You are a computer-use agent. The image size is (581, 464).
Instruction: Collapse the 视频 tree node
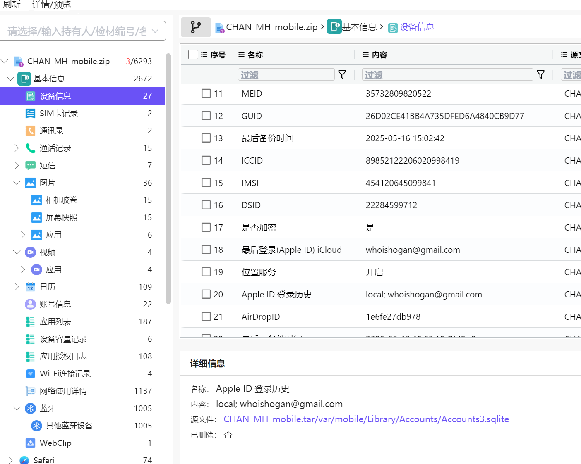17,252
